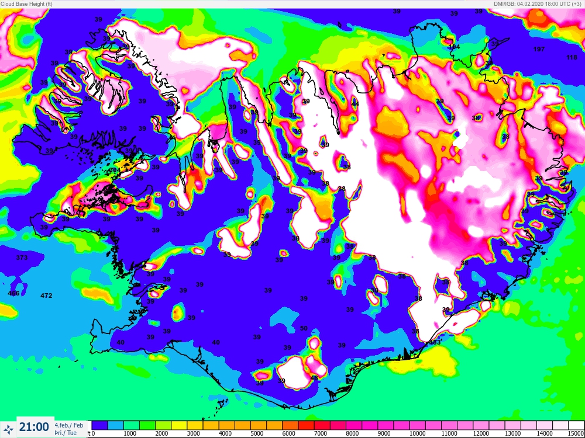Click the 48 value near south coast

[x=314, y=378]
